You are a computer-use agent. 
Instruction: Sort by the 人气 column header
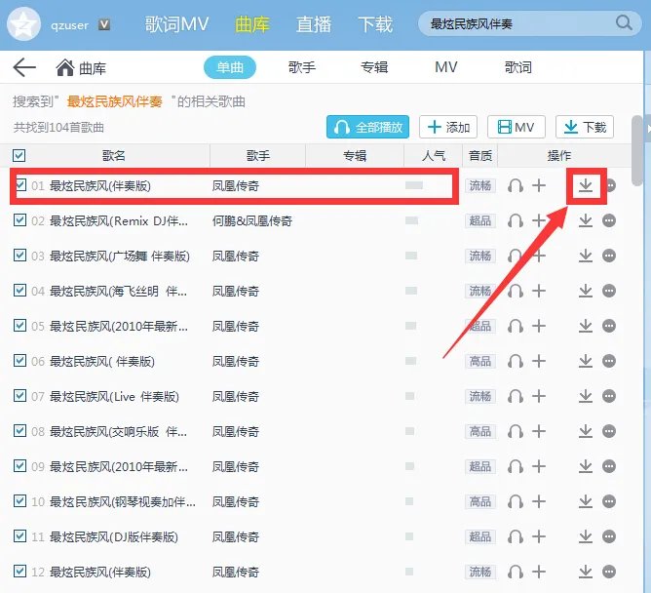tap(434, 156)
